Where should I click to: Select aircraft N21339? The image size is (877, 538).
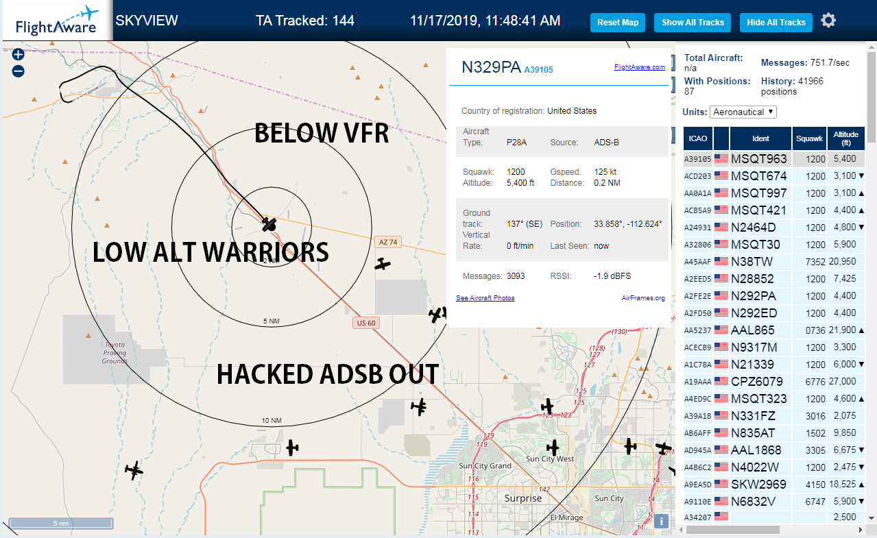[x=773, y=365]
